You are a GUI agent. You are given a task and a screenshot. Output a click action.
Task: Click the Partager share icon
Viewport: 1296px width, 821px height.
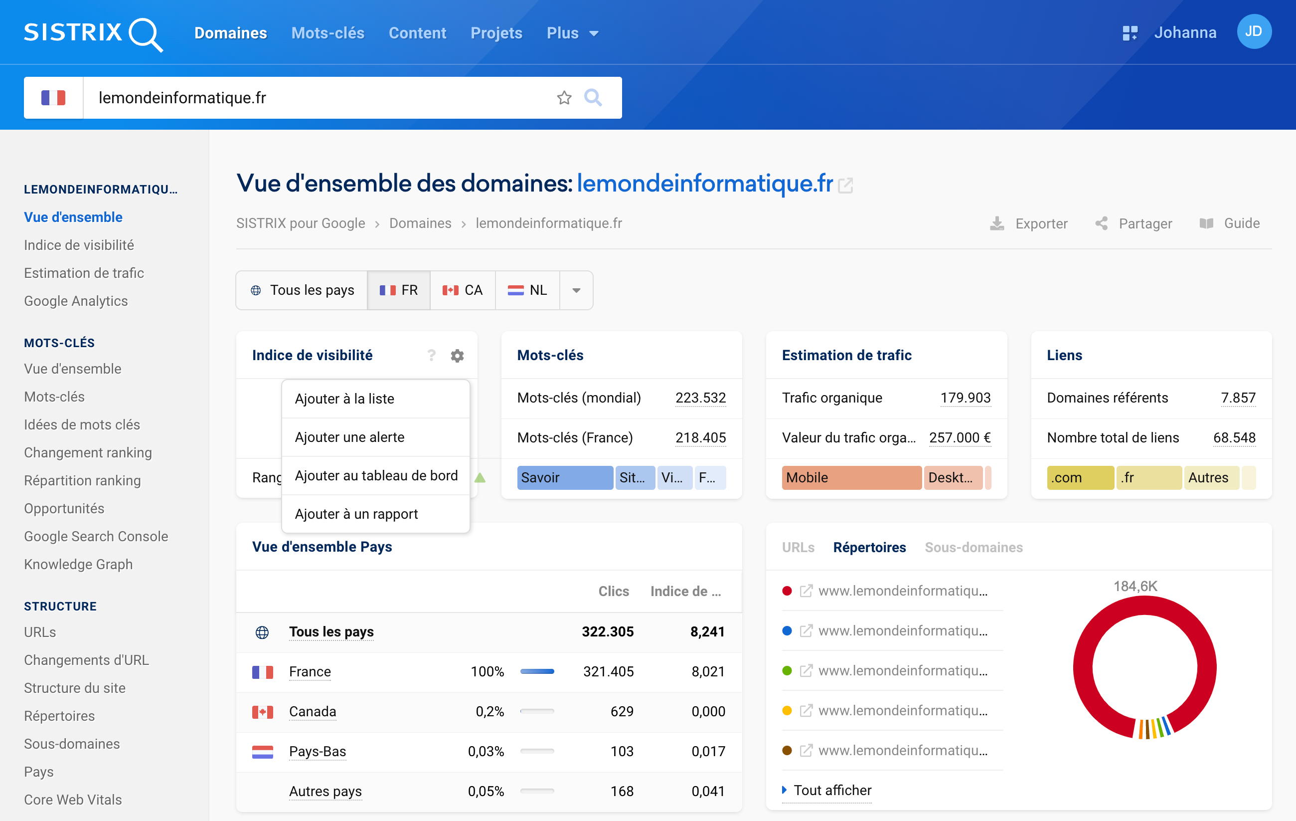(1101, 223)
